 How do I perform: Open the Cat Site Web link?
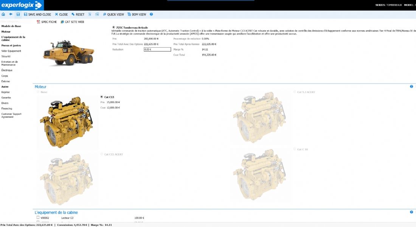tap(73, 22)
